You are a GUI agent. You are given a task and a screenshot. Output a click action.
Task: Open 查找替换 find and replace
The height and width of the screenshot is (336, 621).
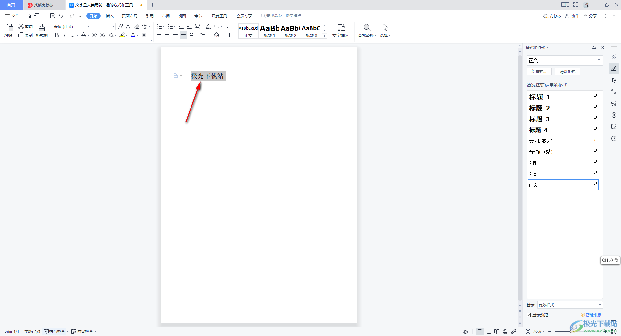coord(367,31)
